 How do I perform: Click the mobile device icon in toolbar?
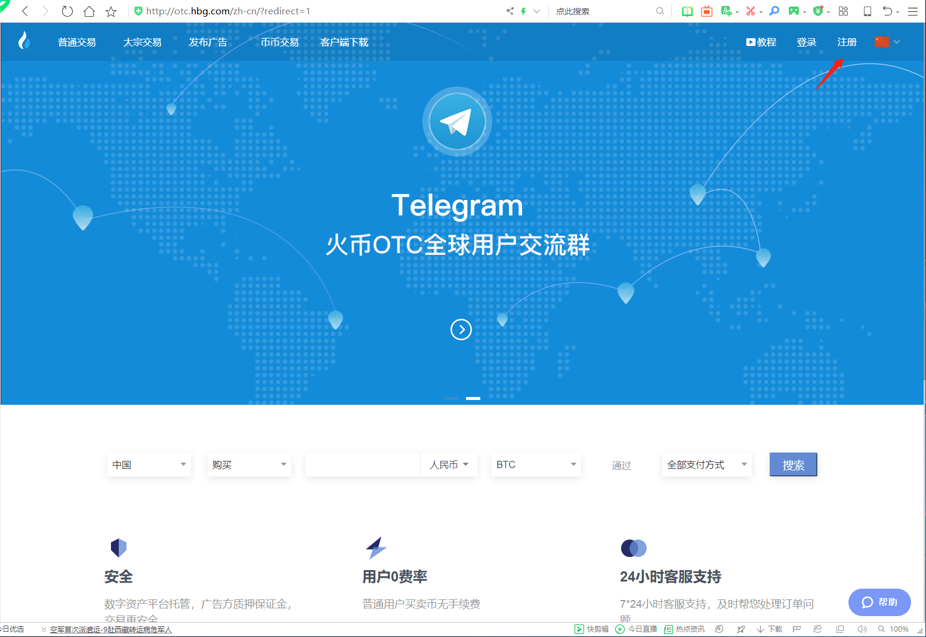(868, 11)
